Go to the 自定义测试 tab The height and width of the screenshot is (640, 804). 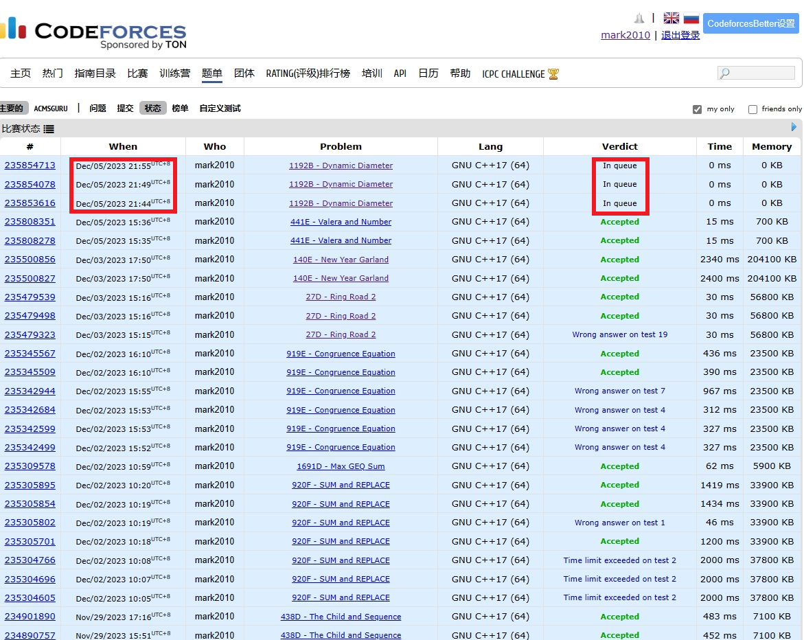[x=220, y=108]
